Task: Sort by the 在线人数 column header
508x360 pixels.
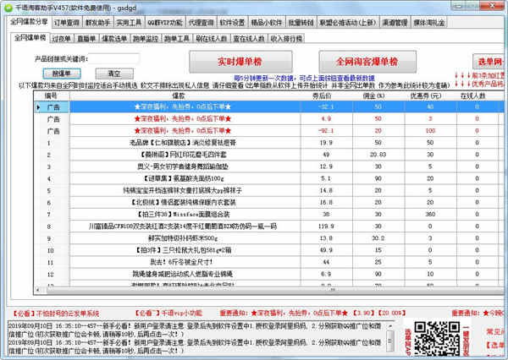Action: click(x=477, y=95)
